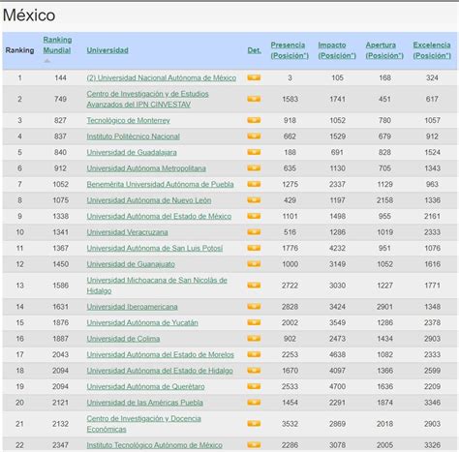
Task: Open Universidad de Guadalajara link
Action: pos(132,152)
